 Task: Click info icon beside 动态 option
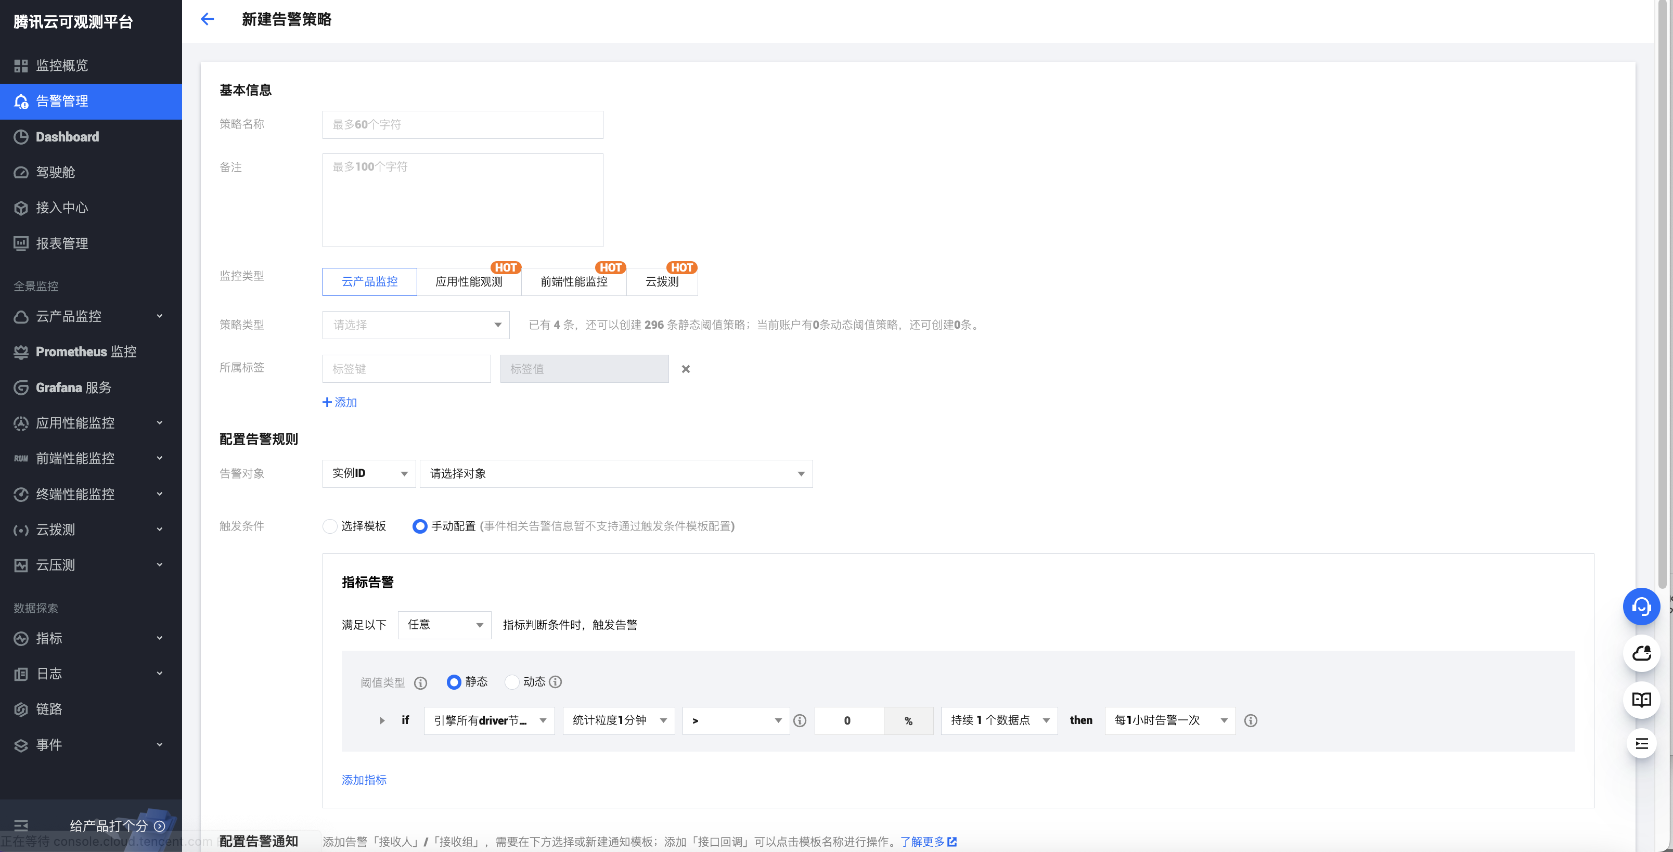click(x=555, y=682)
